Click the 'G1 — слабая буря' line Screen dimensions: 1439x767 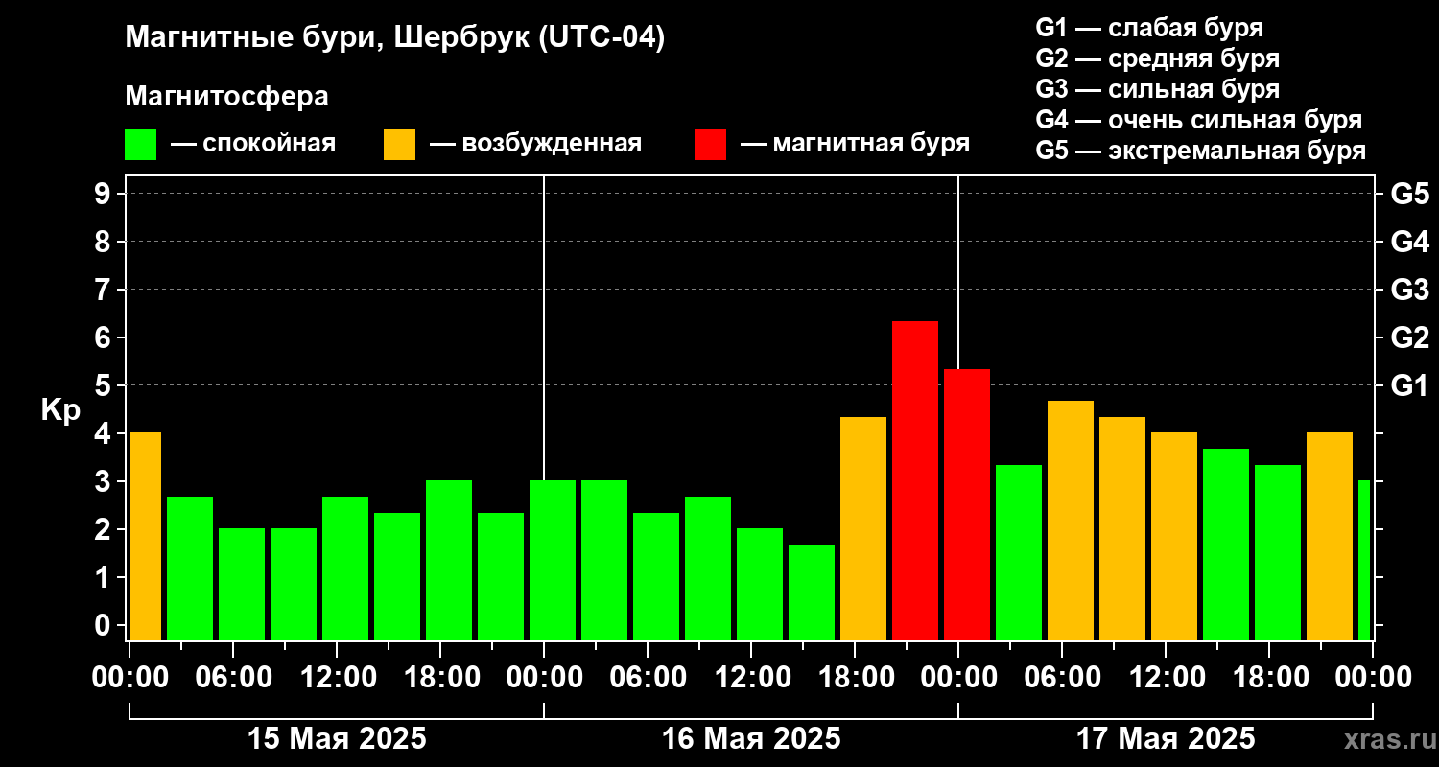1149,28
